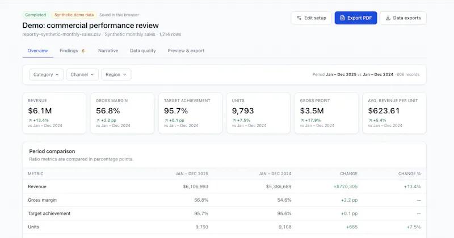This screenshot has width=454, height=238.
Task: Click the sliders icon in Edit setup
Action: [x=299, y=18]
